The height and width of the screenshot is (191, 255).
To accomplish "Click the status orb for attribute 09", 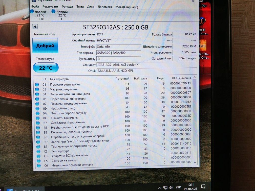I will 37,108.
